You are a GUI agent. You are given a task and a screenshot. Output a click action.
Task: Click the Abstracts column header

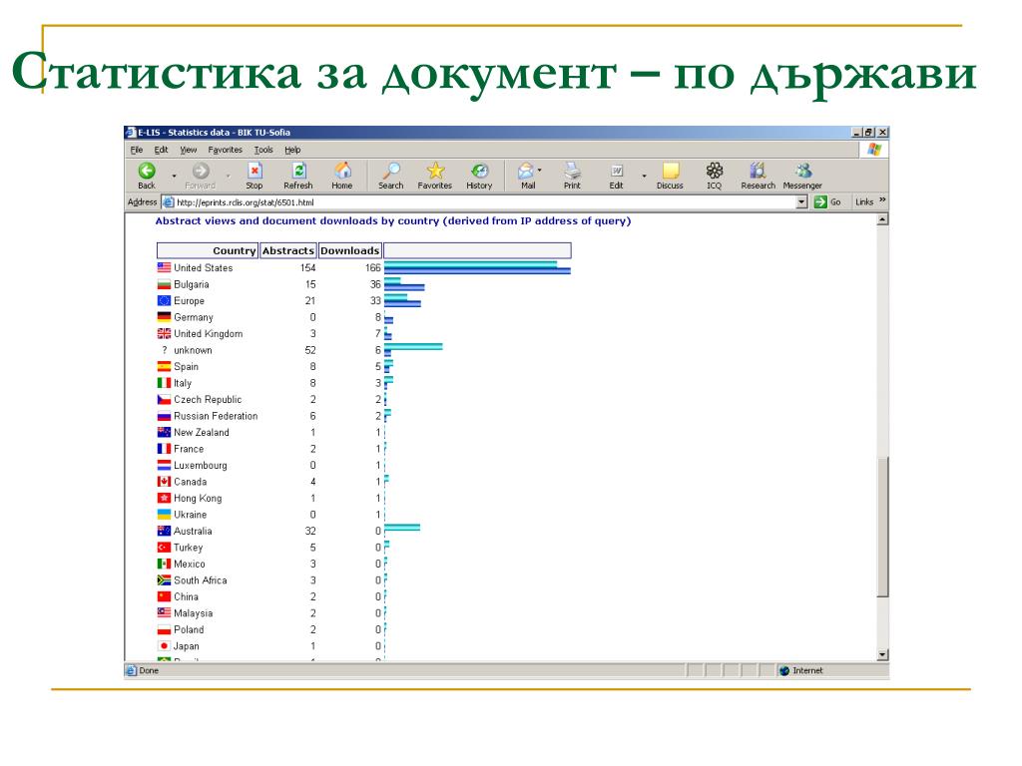click(x=288, y=250)
